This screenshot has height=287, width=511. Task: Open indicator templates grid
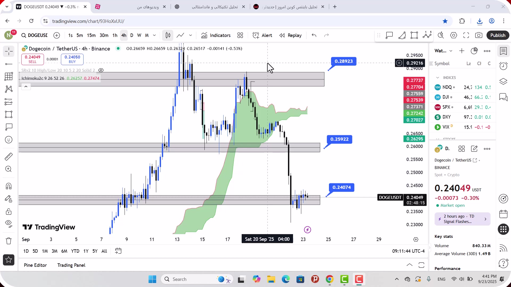tap(240, 35)
